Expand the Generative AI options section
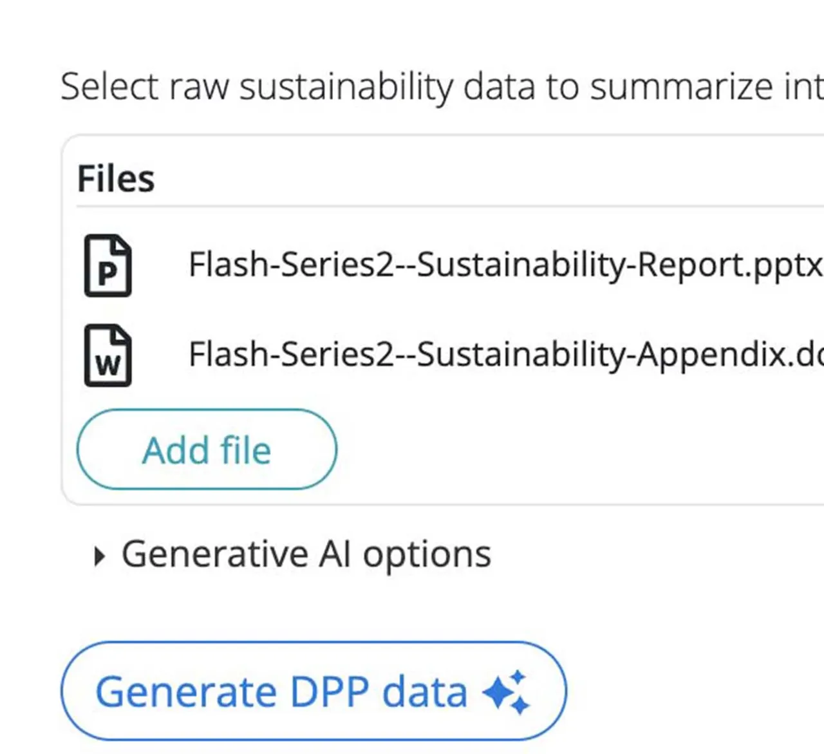Screen dimensions: 824x754 coord(306,554)
